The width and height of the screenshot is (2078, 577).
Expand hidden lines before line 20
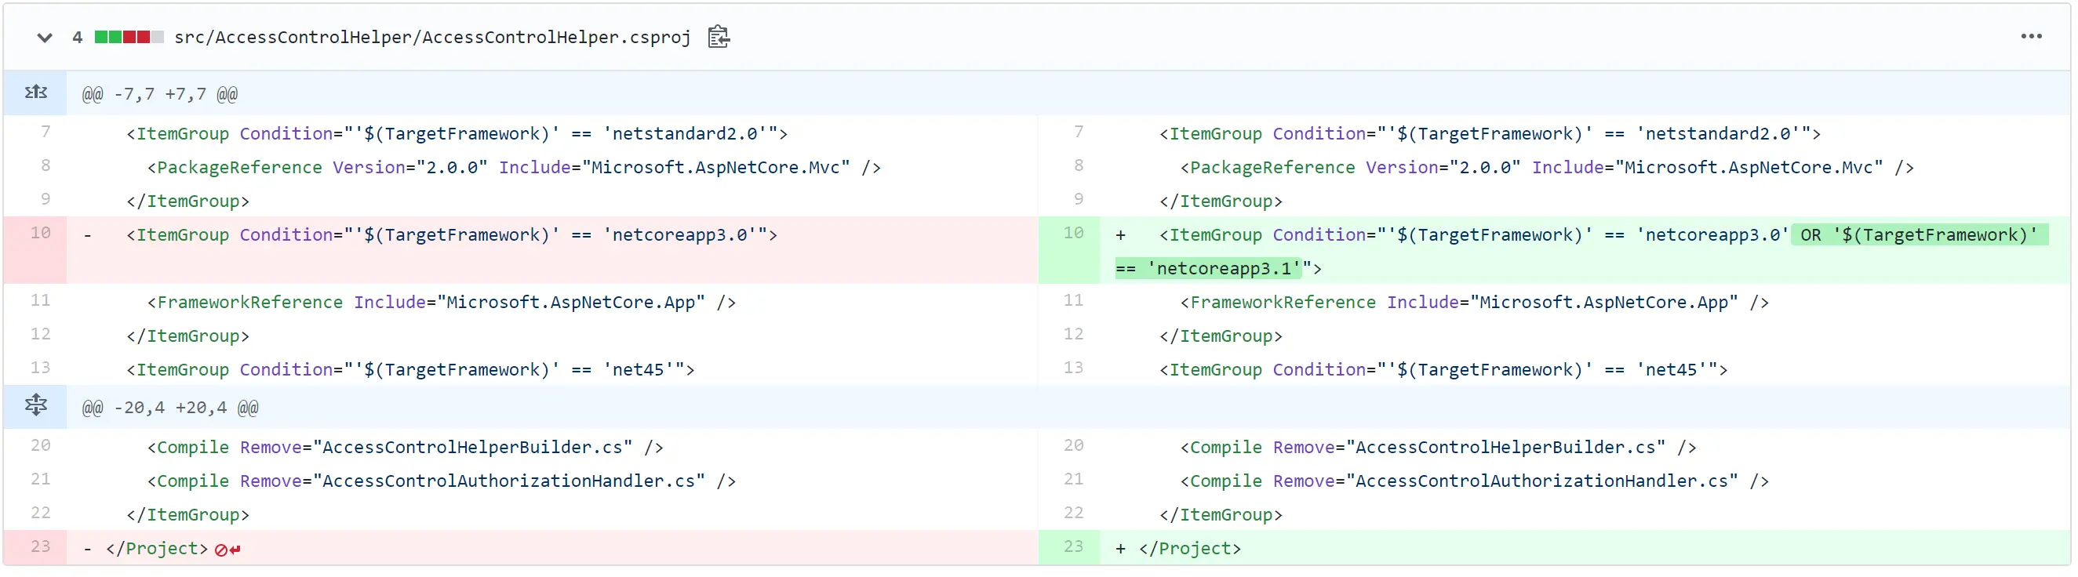click(x=35, y=406)
